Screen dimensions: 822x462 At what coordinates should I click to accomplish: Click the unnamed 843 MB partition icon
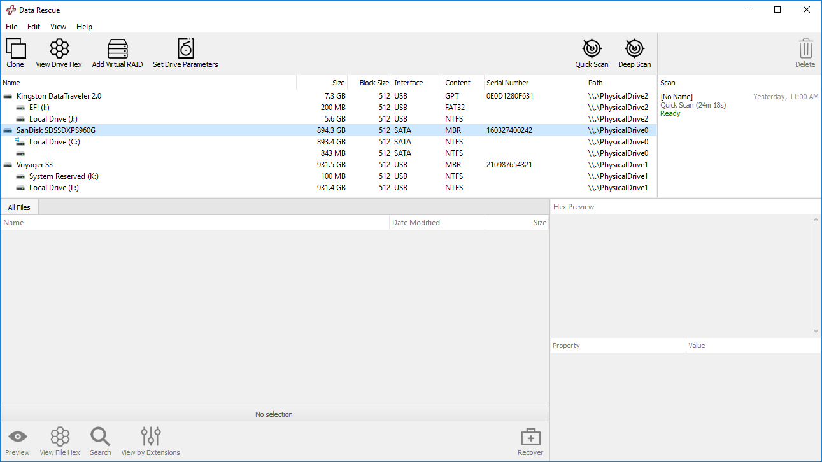click(20, 153)
